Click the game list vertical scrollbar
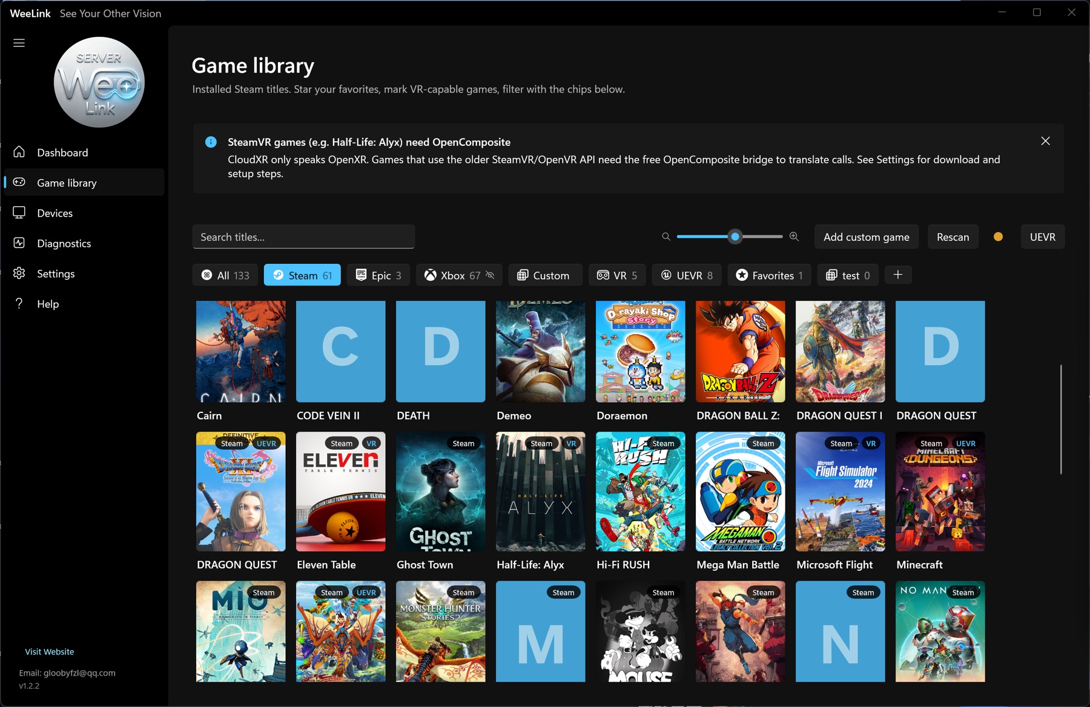Screen dimensions: 1090x707 (x=1060, y=419)
